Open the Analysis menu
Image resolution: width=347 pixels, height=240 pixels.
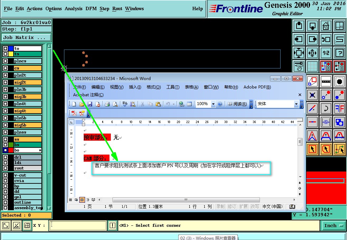coord(74,8)
